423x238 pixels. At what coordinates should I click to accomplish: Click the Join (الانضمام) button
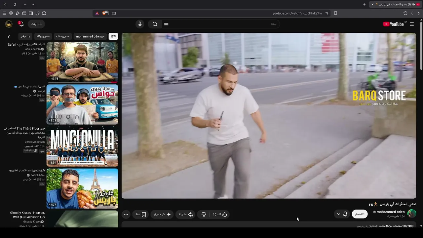coord(360,214)
